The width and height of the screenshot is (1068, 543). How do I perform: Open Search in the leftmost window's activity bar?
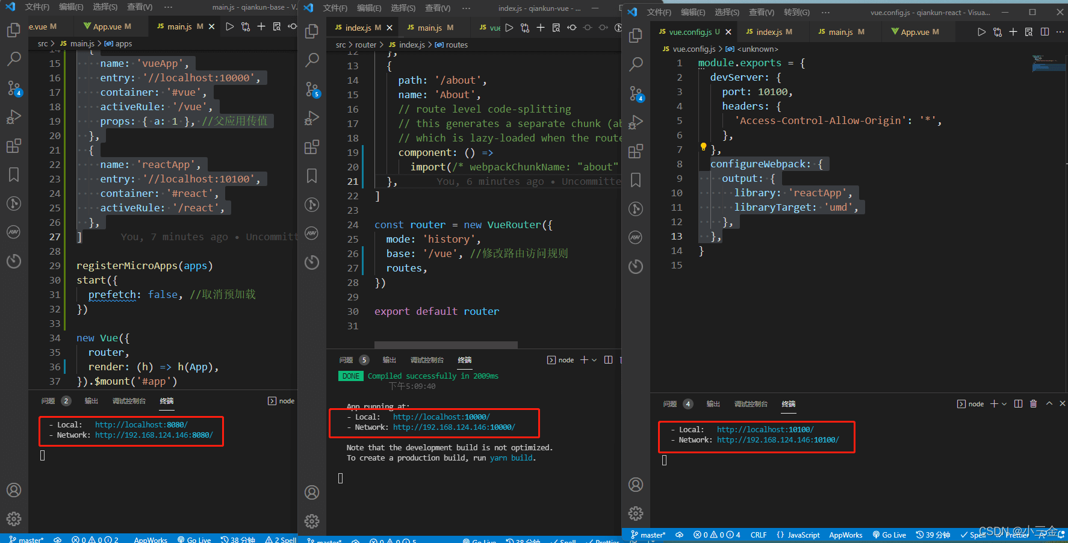click(13, 58)
